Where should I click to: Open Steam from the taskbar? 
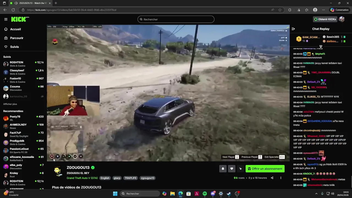coord(229,194)
